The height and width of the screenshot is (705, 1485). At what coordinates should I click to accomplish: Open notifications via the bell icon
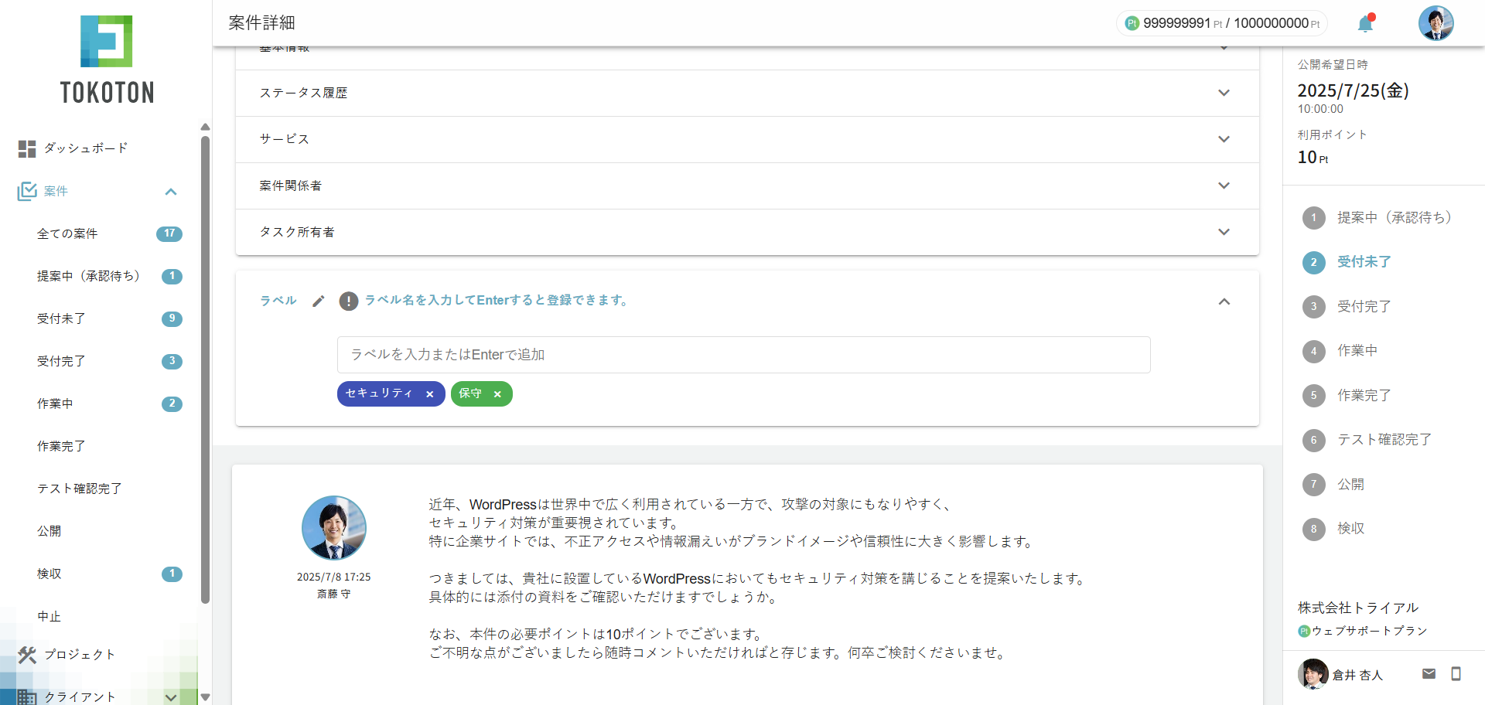pyautogui.click(x=1364, y=23)
